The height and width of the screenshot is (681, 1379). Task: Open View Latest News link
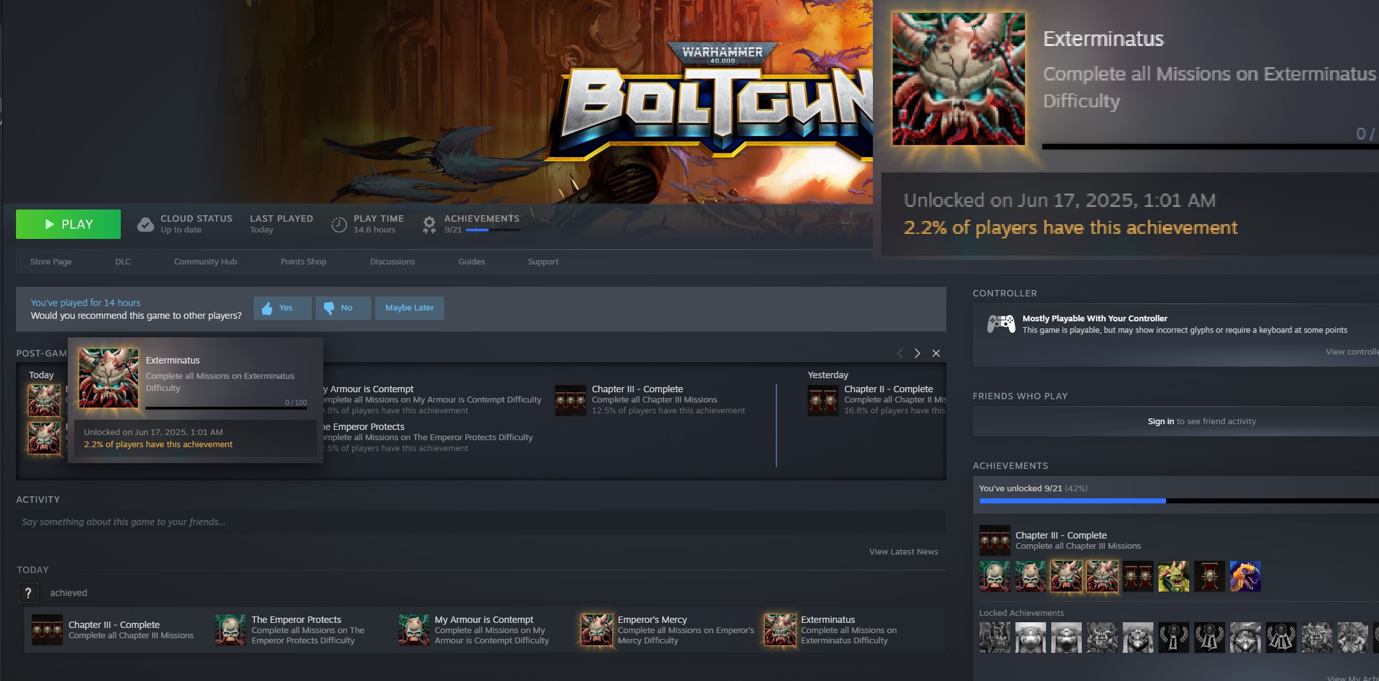pos(904,552)
